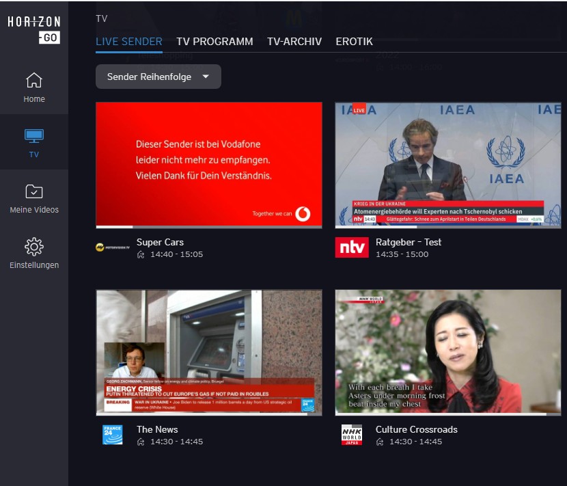This screenshot has width=567, height=486.
Task: Click progress bar under Super Cars thumbnail
Action: [208, 226]
